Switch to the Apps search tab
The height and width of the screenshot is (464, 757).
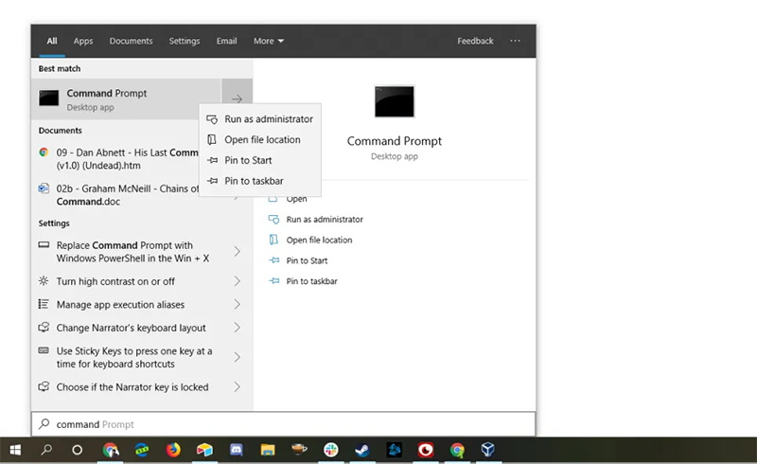(83, 41)
